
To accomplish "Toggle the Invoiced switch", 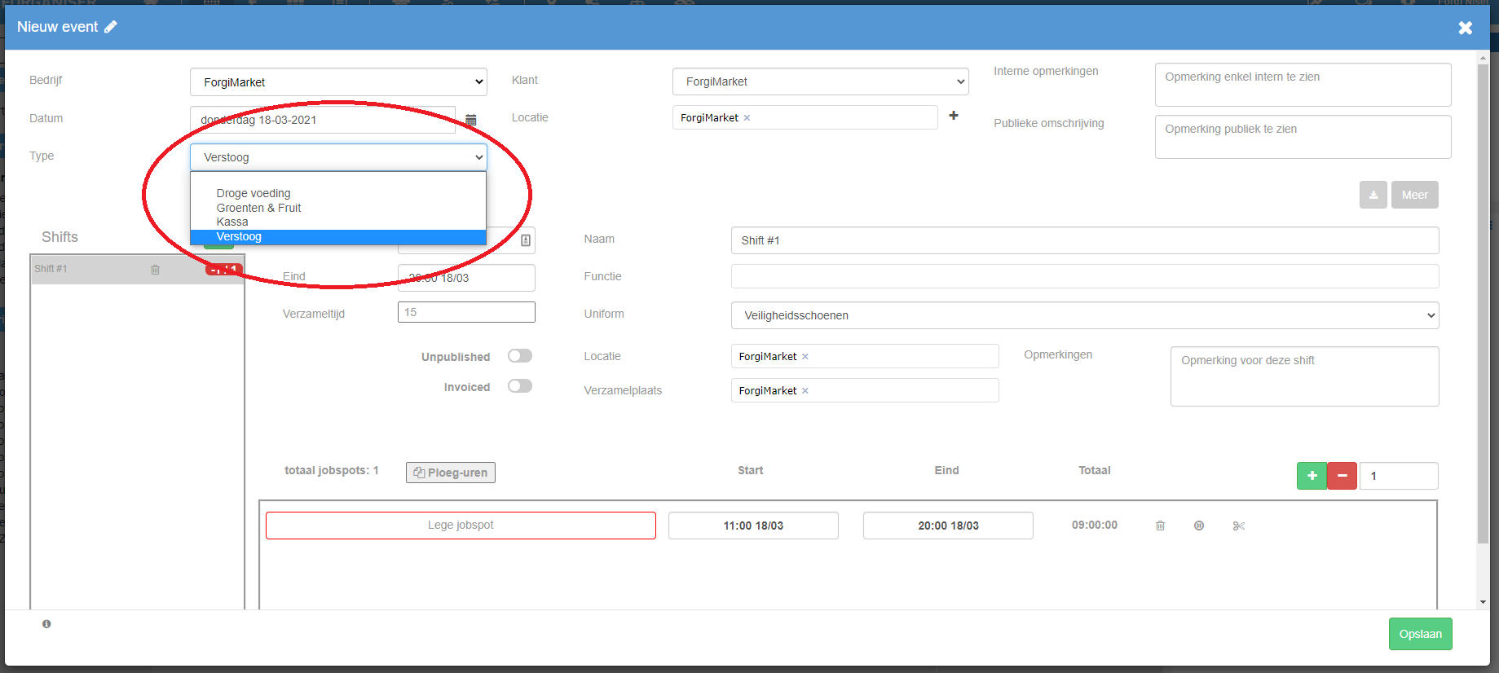I will [x=519, y=386].
